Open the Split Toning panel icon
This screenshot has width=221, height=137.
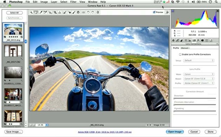pyautogui.click(x=190, y=40)
